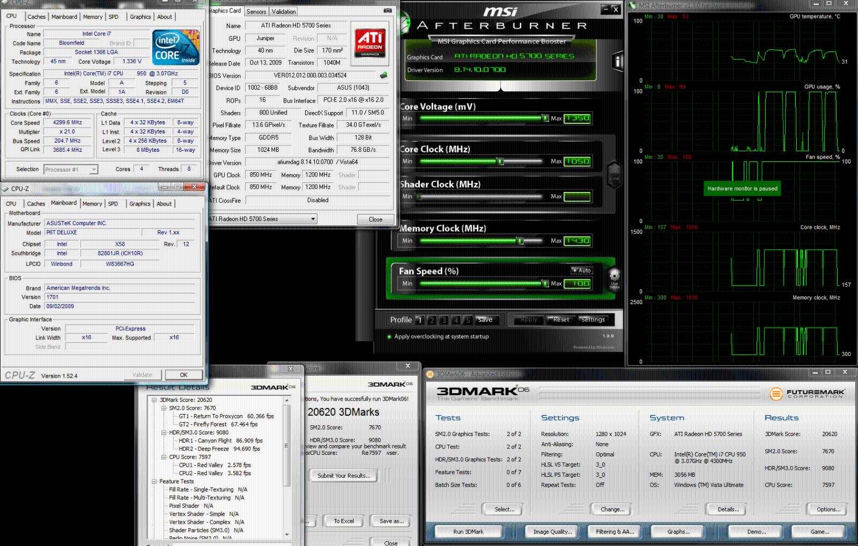Click Save as... in 3DMark score window
Image resolution: width=858 pixels, height=546 pixels.
click(x=391, y=521)
